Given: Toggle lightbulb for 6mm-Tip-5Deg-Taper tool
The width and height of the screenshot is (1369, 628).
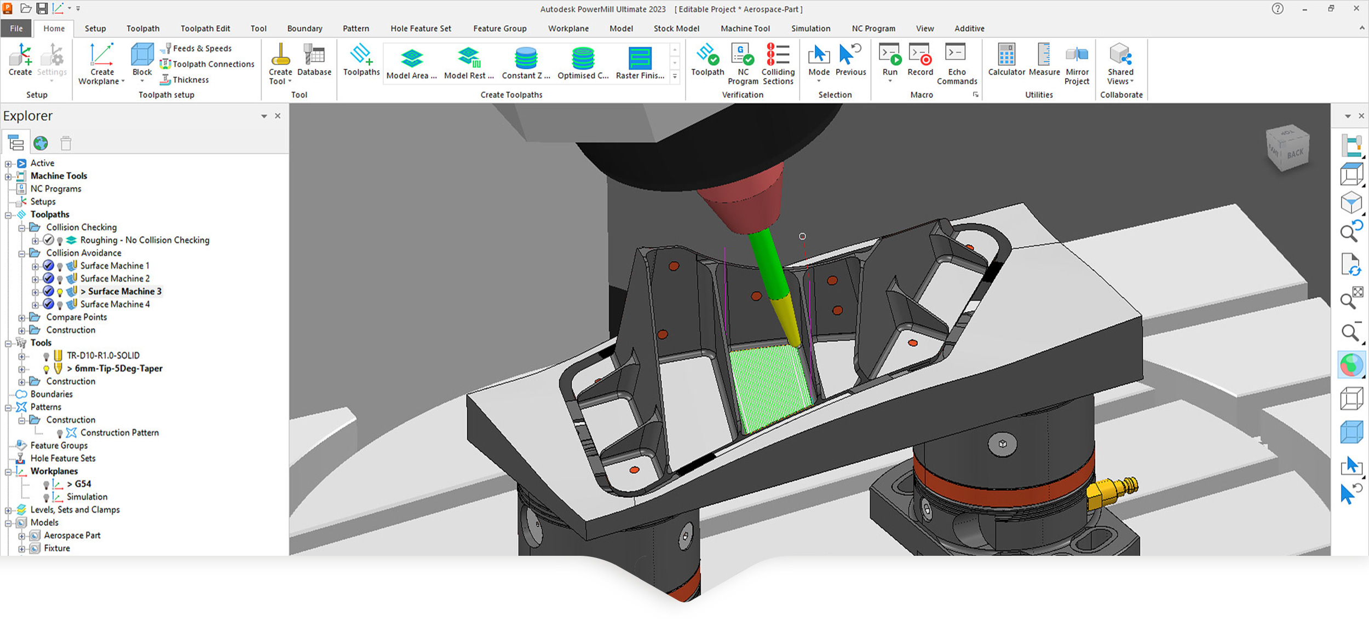Looking at the screenshot, I should tap(47, 369).
